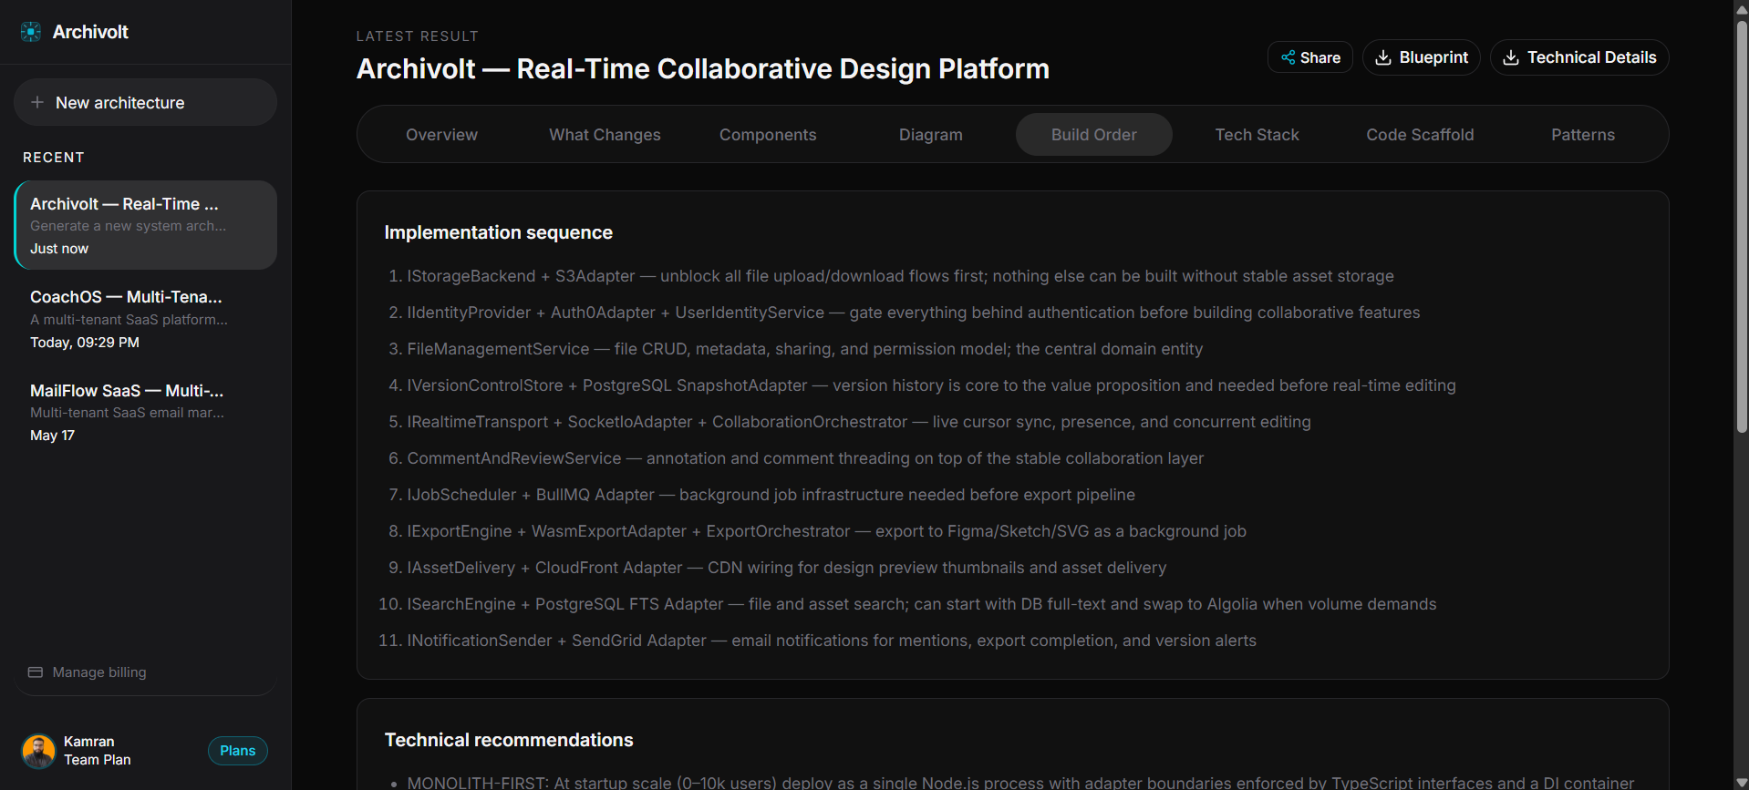This screenshot has width=1749, height=790.
Task: Open the MailFlow SaaS recent item
Action: (146, 413)
